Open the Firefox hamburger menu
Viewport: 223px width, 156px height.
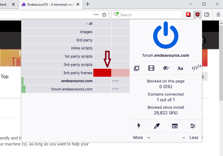[218, 15]
